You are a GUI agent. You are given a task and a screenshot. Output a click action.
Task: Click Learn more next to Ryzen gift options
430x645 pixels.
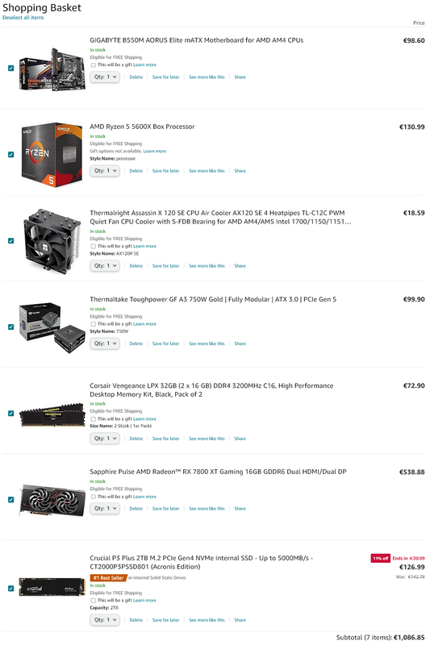pyautogui.click(x=155, y=152)
